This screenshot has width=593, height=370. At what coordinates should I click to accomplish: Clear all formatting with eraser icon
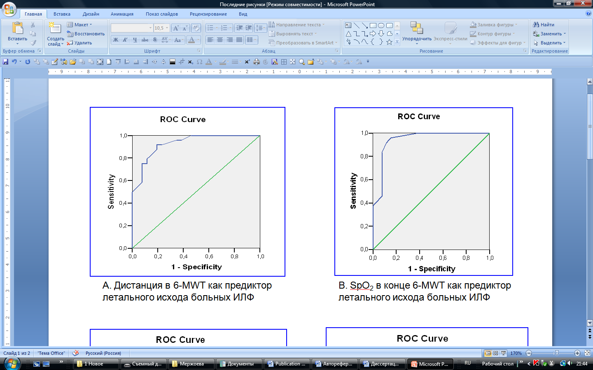(196, 28)
